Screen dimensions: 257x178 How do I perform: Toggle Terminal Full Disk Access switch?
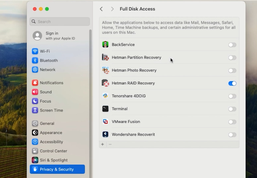click(x=232, y=109)
